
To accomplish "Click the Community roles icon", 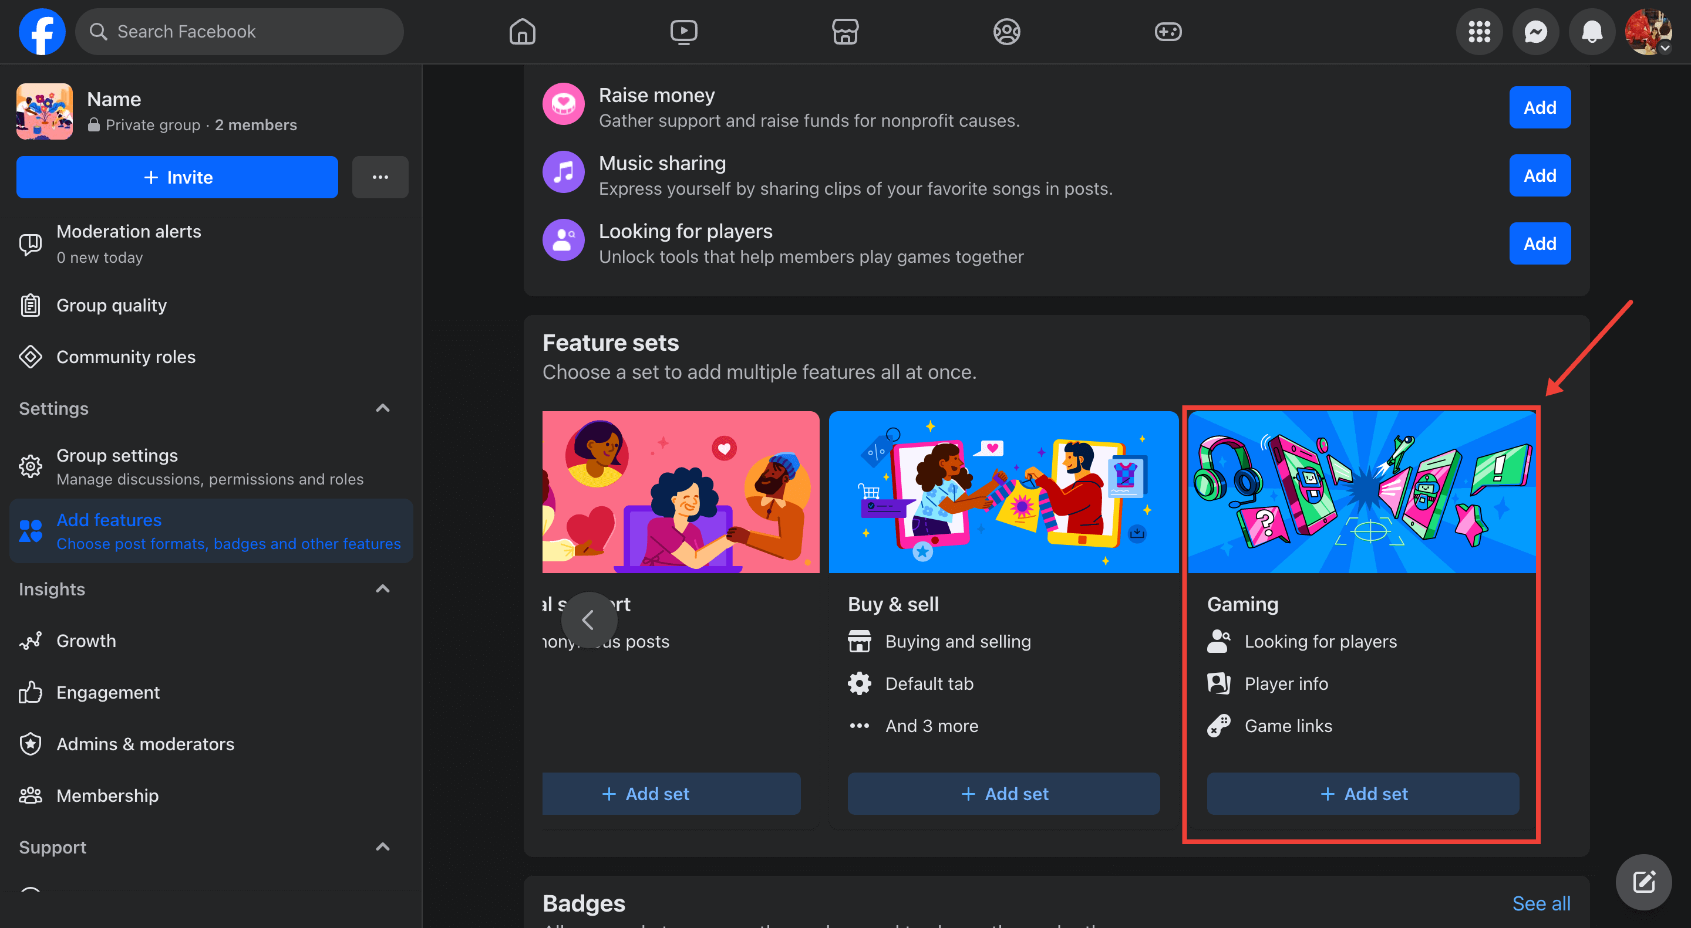I will point(31,355).
